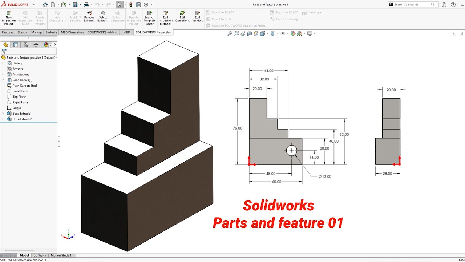Expand the Boss-Extrude1 feature node
This screenshot has height=262, width=465.
(x=3, y=114)
